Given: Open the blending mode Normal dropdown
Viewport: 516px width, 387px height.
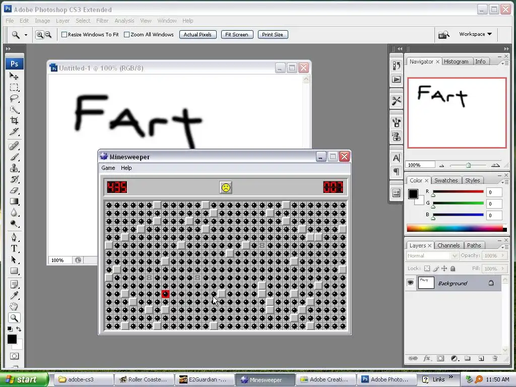Looking at the screenshot, I should tap(432, 255).
